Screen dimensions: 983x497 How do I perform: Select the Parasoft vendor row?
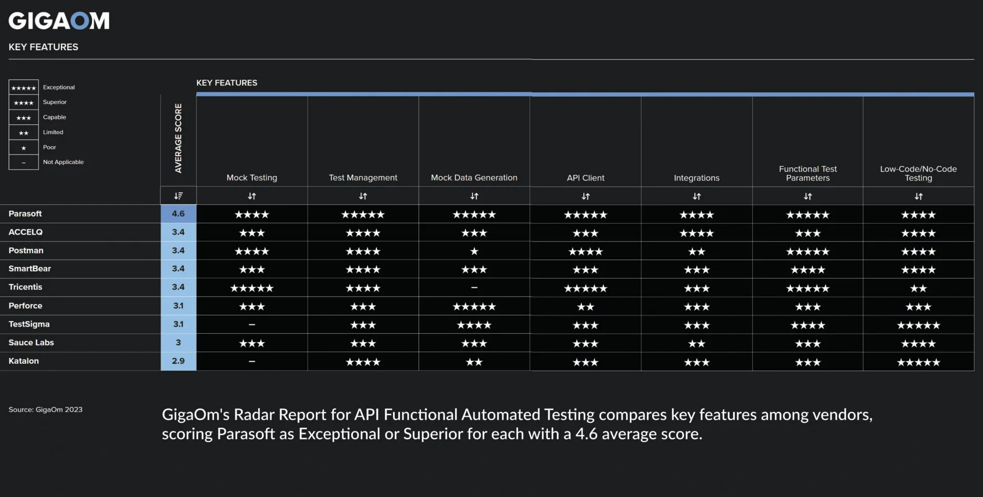point(25,214)
